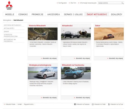
Task: Click the Historia Mitsubishi winding road thumbnail
Action: click(43, 34)
